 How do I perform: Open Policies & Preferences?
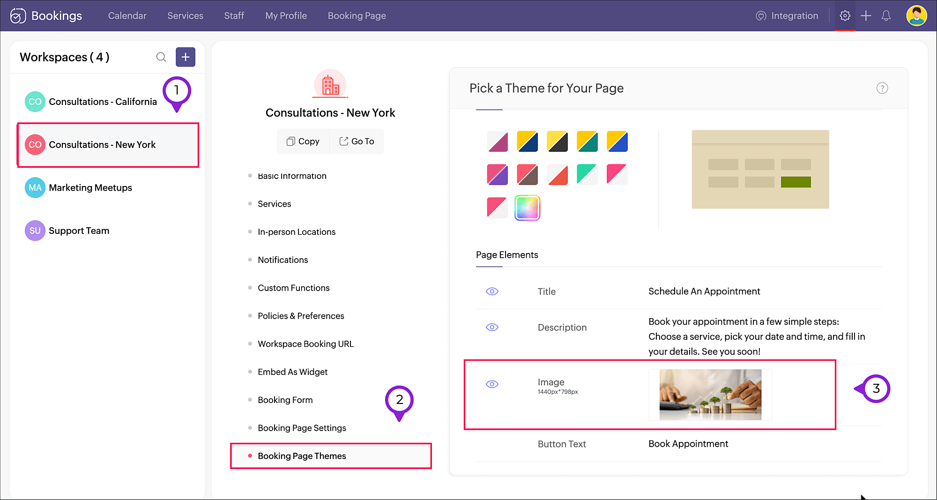click(x=301, y=316)
